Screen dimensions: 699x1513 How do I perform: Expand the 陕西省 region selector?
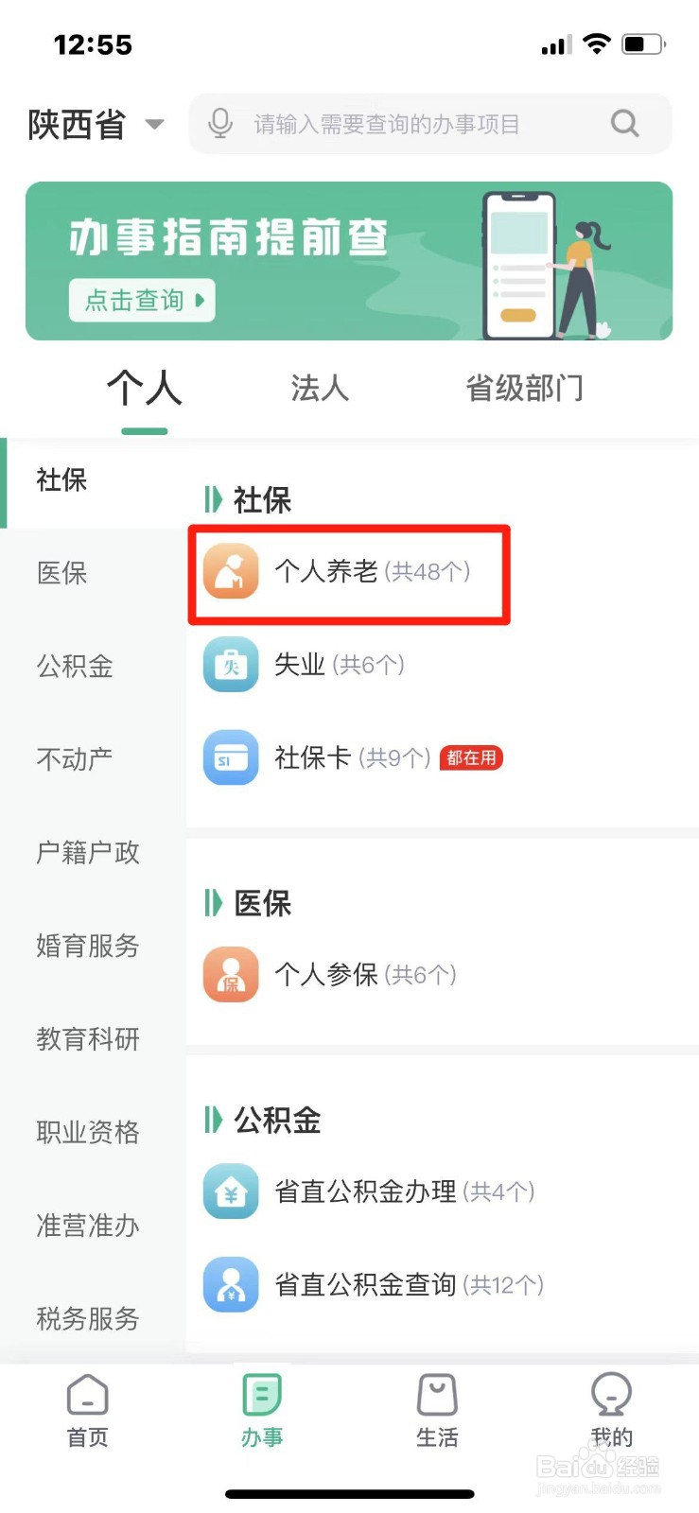(95, 124)
